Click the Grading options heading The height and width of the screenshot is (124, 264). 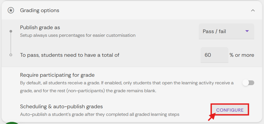(x=40, y=10)
